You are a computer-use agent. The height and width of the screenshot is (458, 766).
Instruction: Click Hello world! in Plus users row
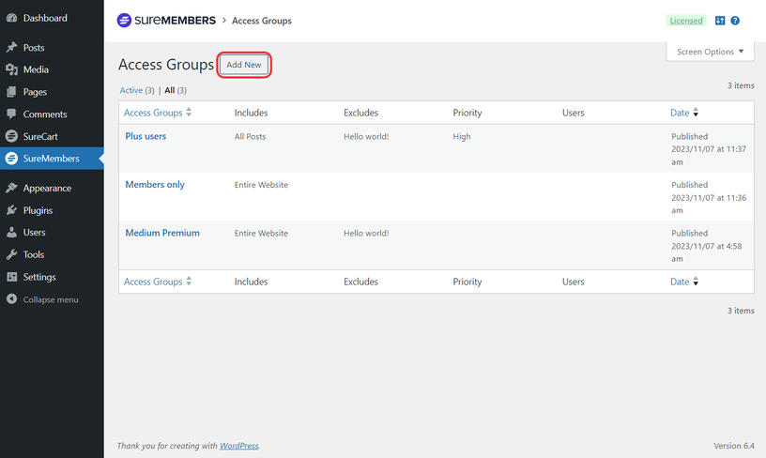point(366,136)
